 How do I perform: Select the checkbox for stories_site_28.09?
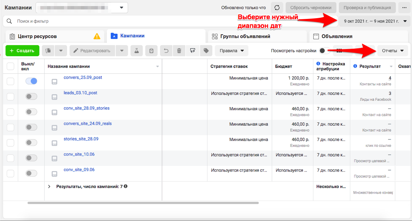(x=11, y=143)
